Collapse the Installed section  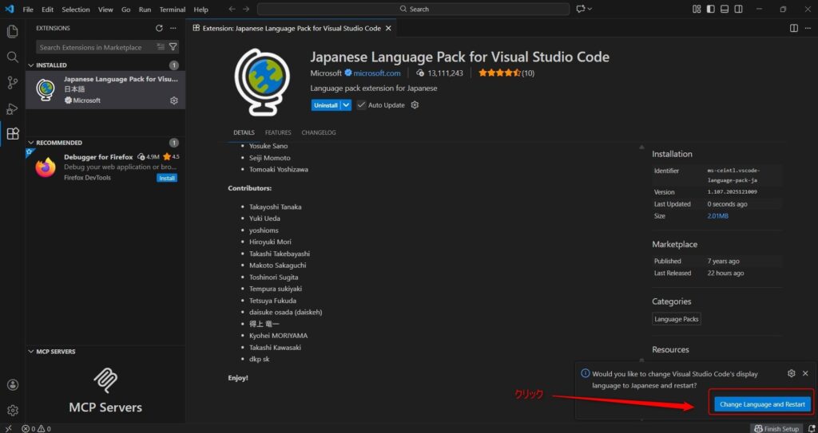pyautogui.click(x=31, y=65)
